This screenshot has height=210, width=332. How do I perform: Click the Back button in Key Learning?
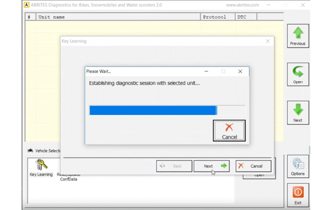(174, 166)
